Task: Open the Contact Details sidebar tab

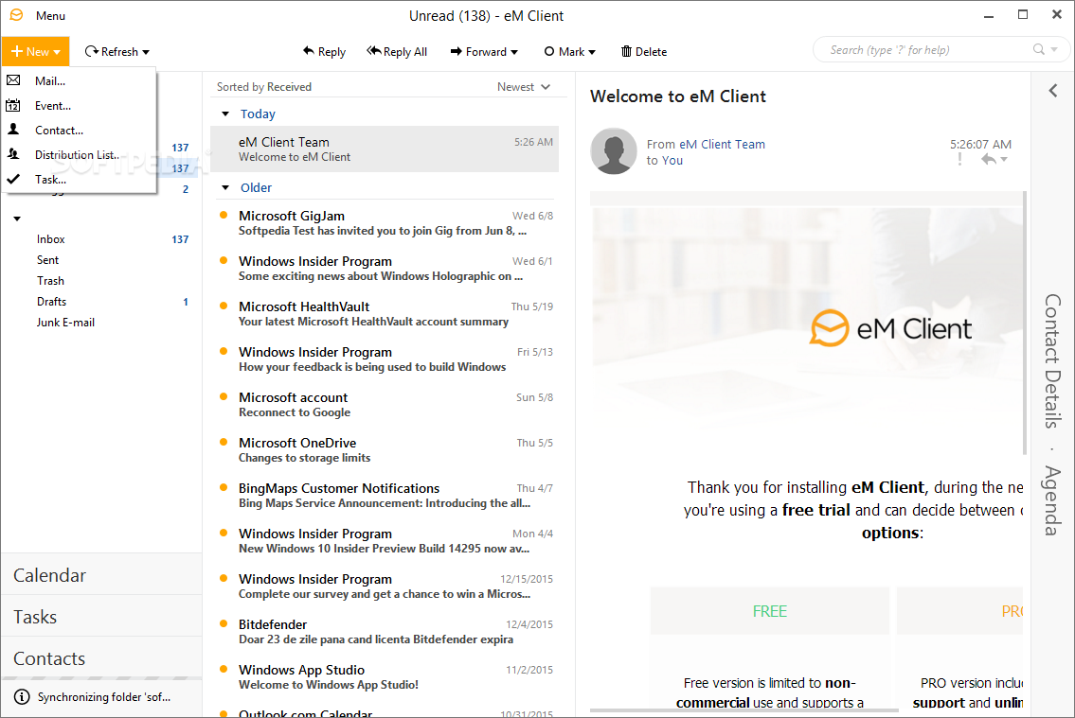Action: [1052, 360]
